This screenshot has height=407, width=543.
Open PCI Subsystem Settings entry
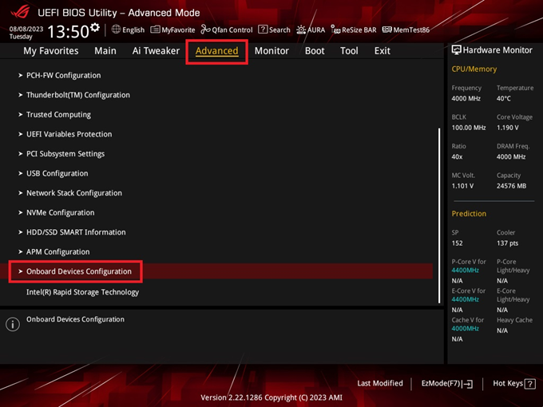coord(65,154)
